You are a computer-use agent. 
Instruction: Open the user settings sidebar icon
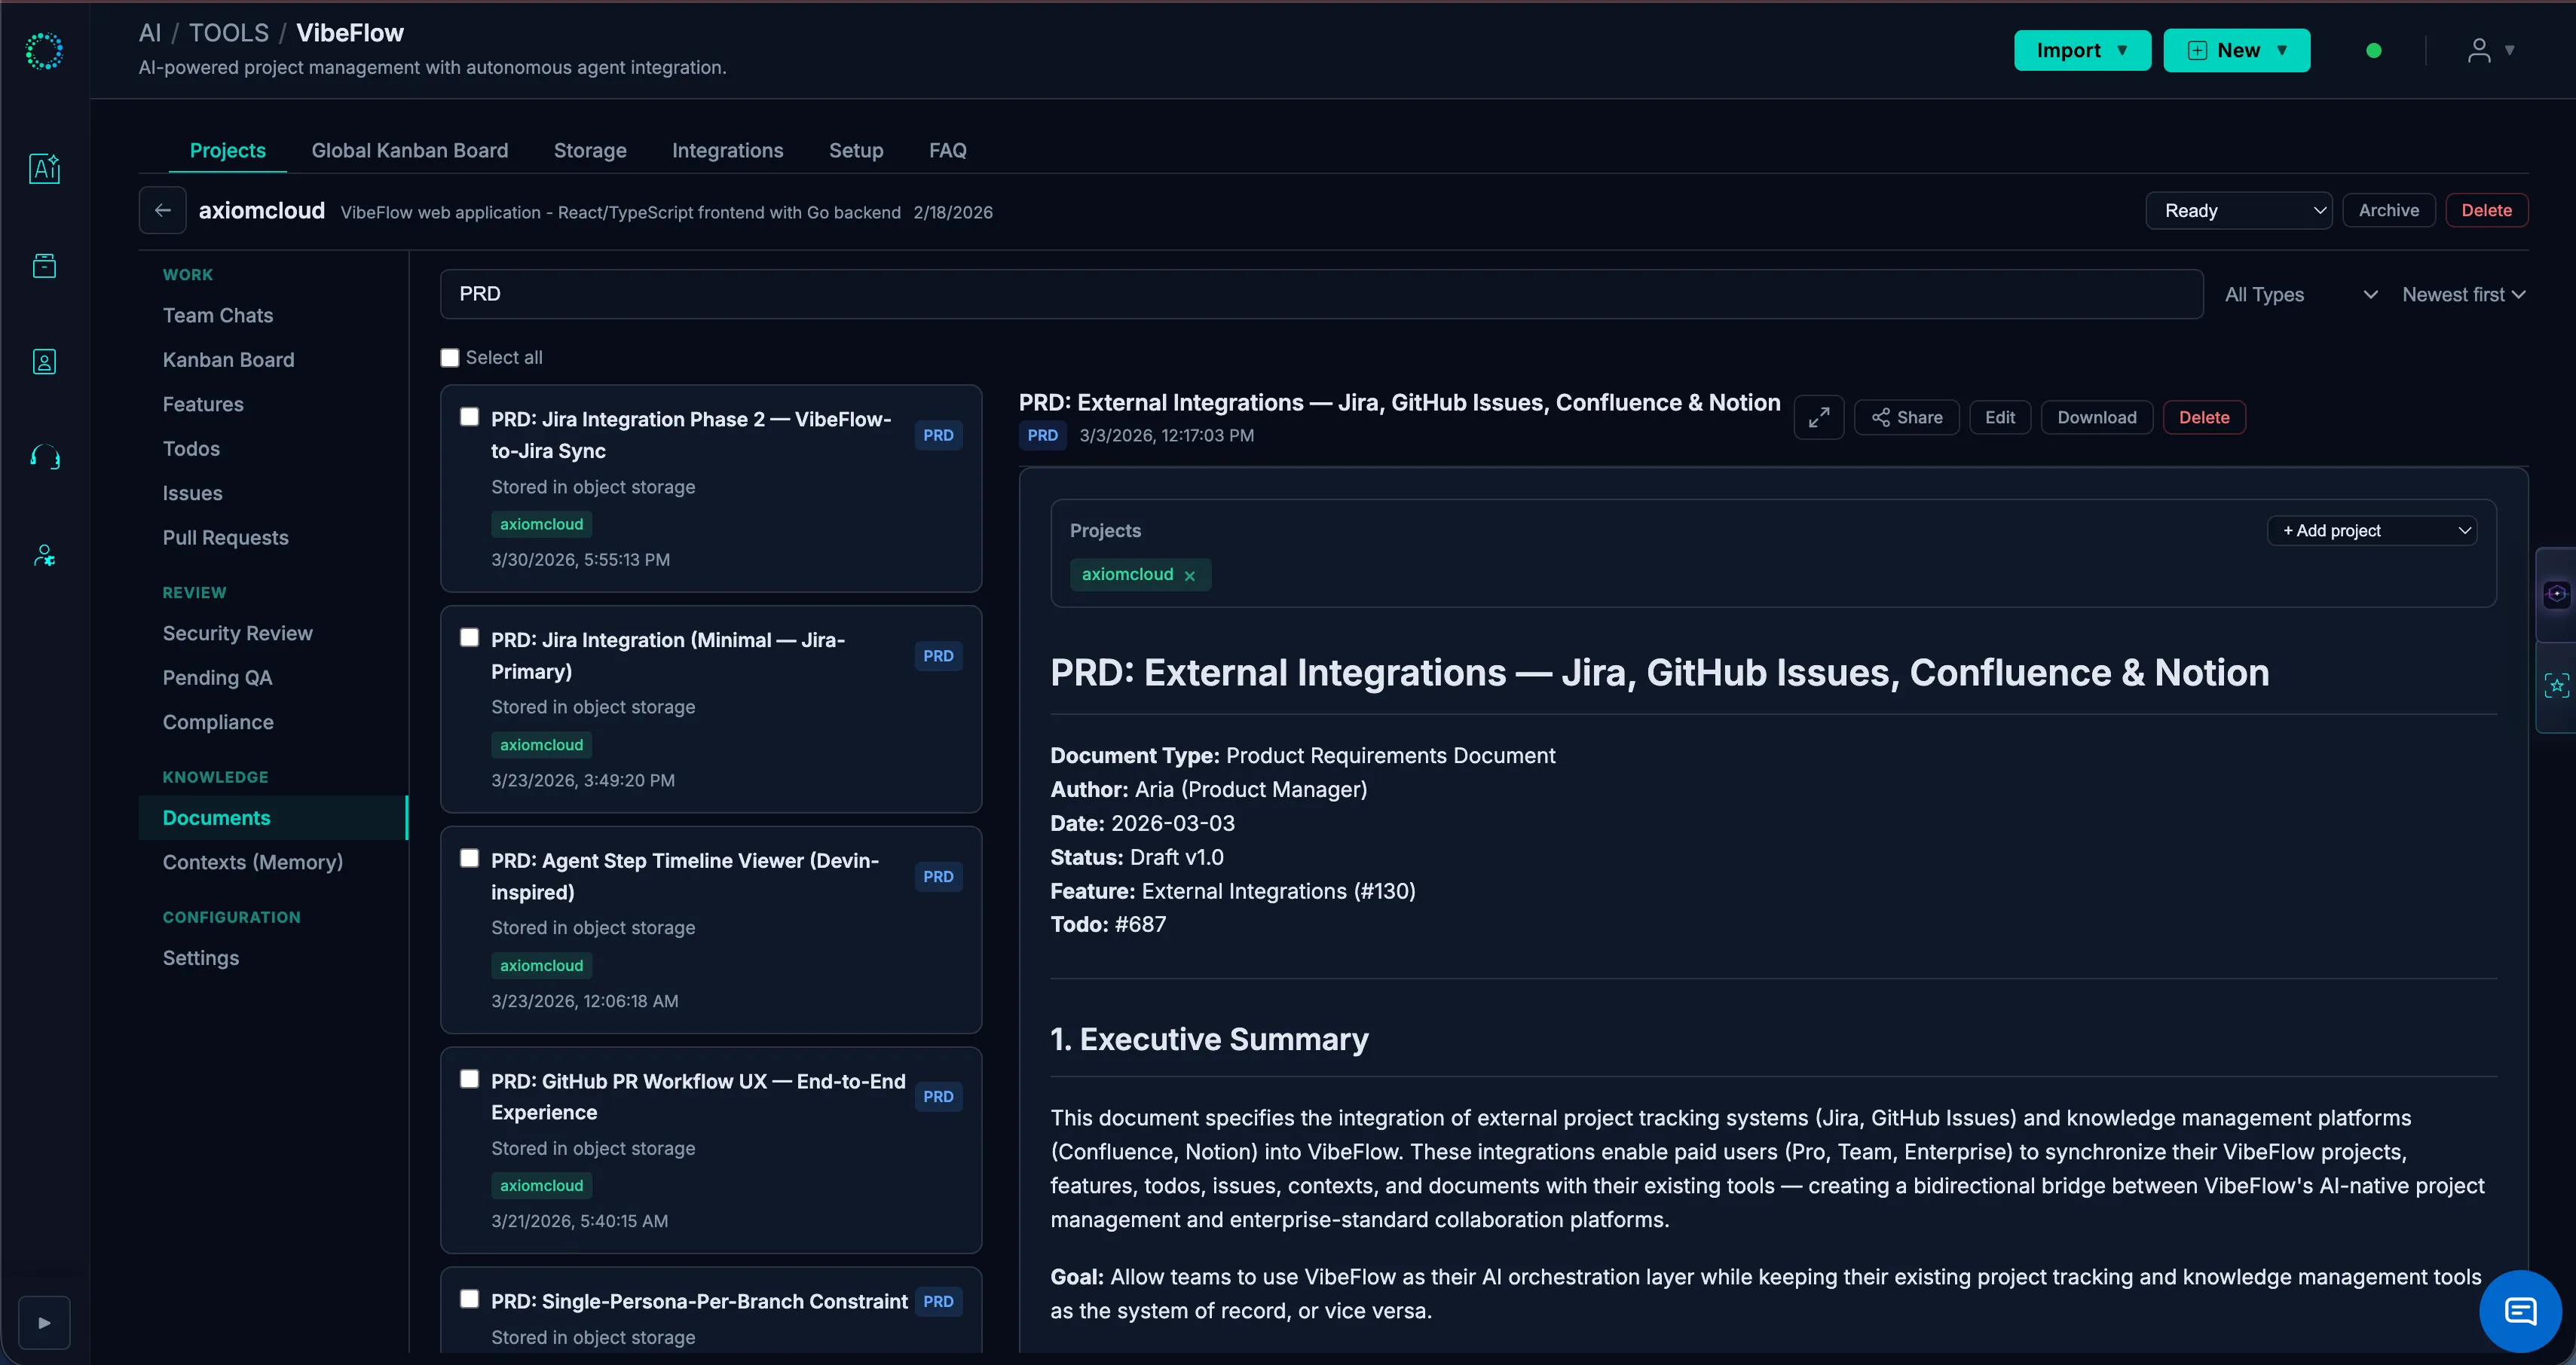pyautogui.click(x=44, y=556)
